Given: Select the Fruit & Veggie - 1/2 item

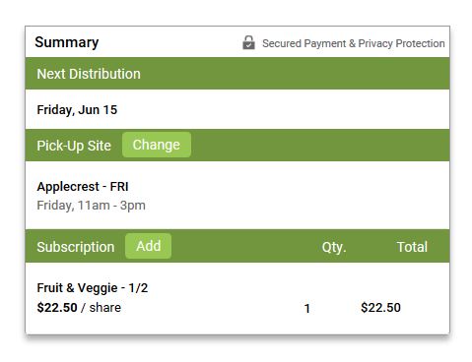Looking at the screenshot, I should pyautogui.click(x=93, y=288).
